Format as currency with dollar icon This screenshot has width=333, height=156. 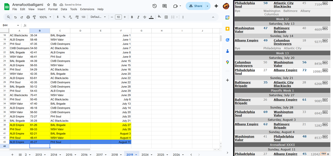(57, 17)
